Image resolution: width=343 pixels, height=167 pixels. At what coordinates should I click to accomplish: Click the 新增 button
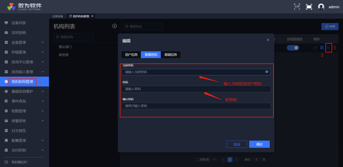(x=330, y=26)
